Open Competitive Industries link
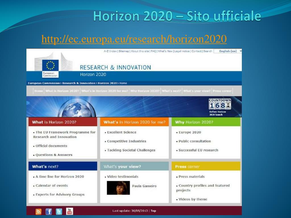 point(126,141)
